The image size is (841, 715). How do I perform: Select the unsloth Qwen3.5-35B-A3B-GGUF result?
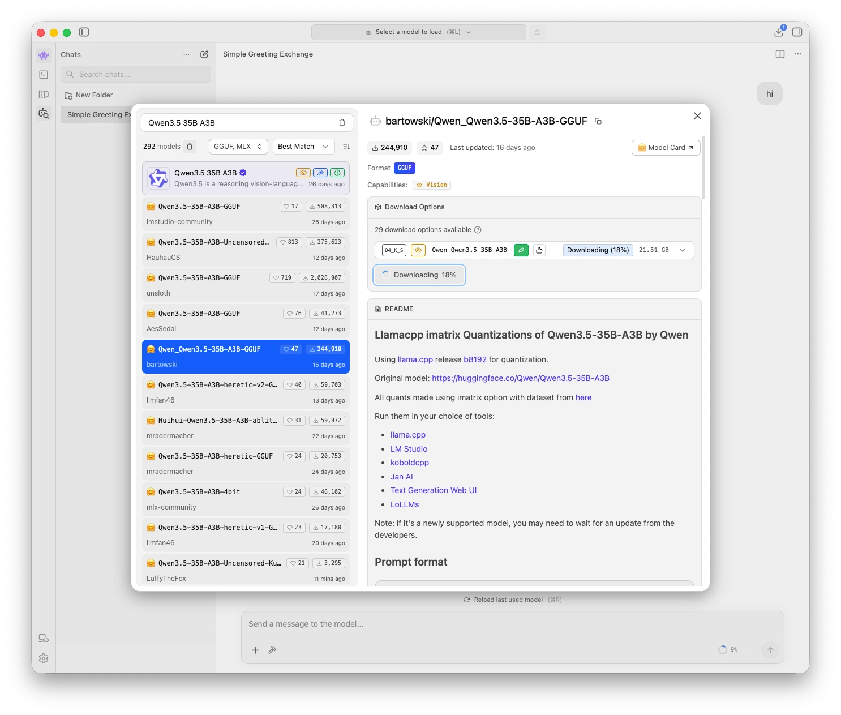(246, 285)
